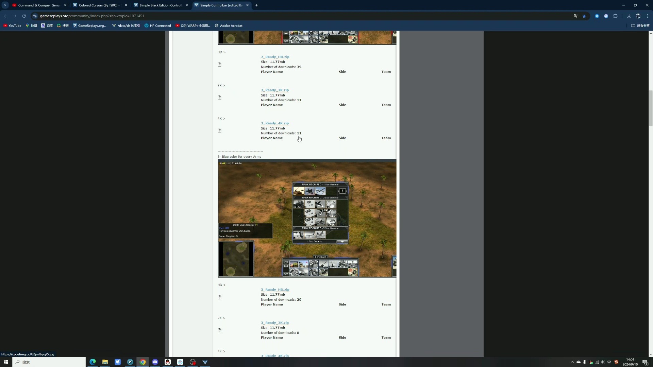Click file icon beside 2_Ready_HD.zip
This screenshot has width=653, height=367.
220,65
